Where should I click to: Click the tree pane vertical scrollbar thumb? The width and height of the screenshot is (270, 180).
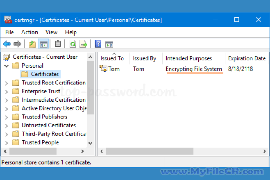pyautogui.click(x=90, y=88)
